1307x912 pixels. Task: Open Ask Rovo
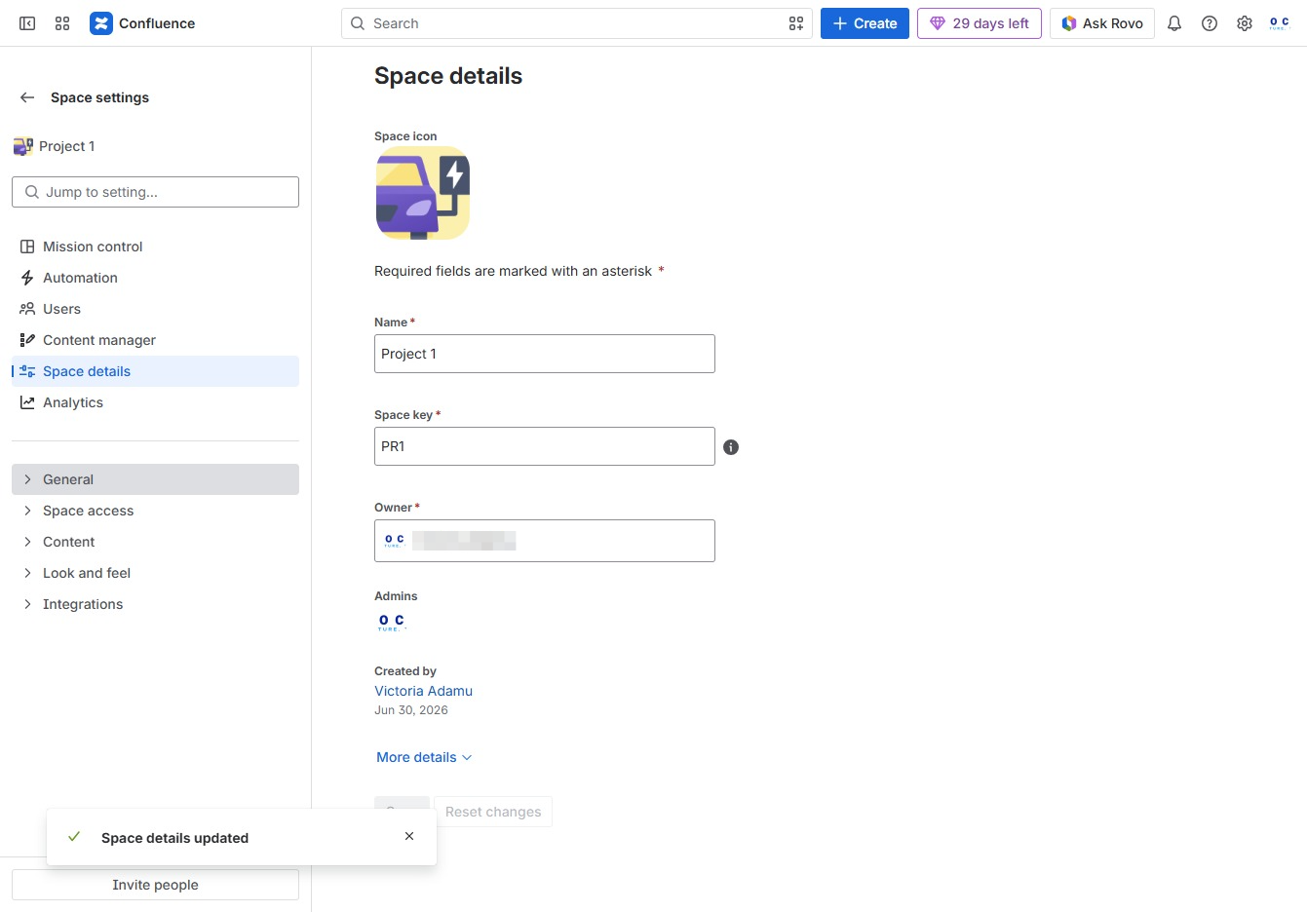click(x=1102, y=23)
